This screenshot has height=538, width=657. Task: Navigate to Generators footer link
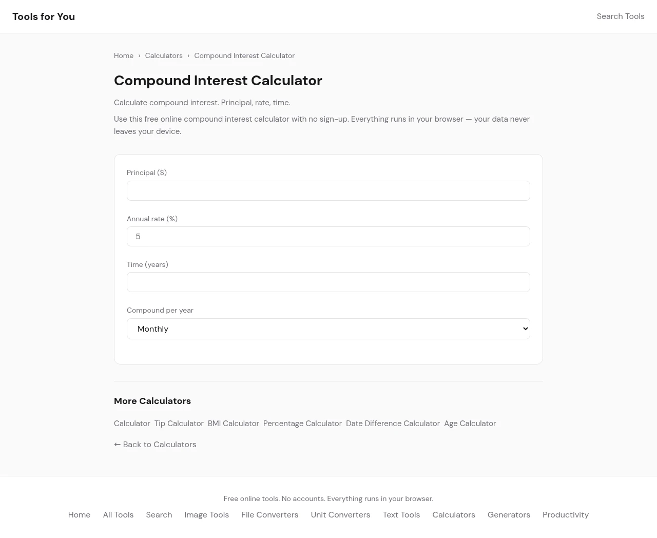coord(509,515)
